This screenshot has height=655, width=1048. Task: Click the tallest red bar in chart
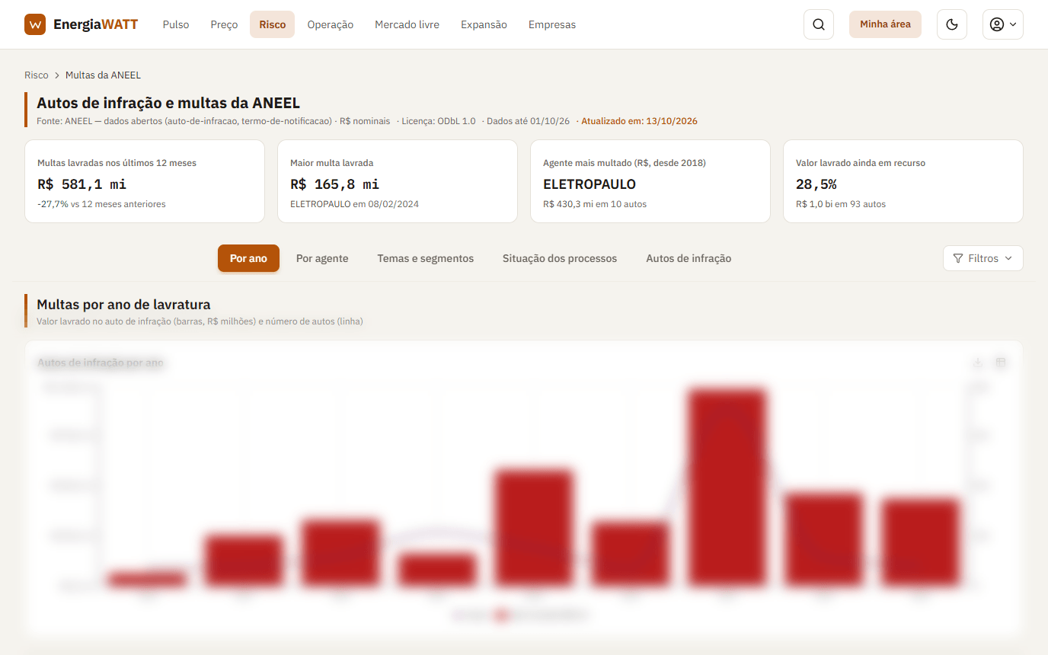click(727, 487)
